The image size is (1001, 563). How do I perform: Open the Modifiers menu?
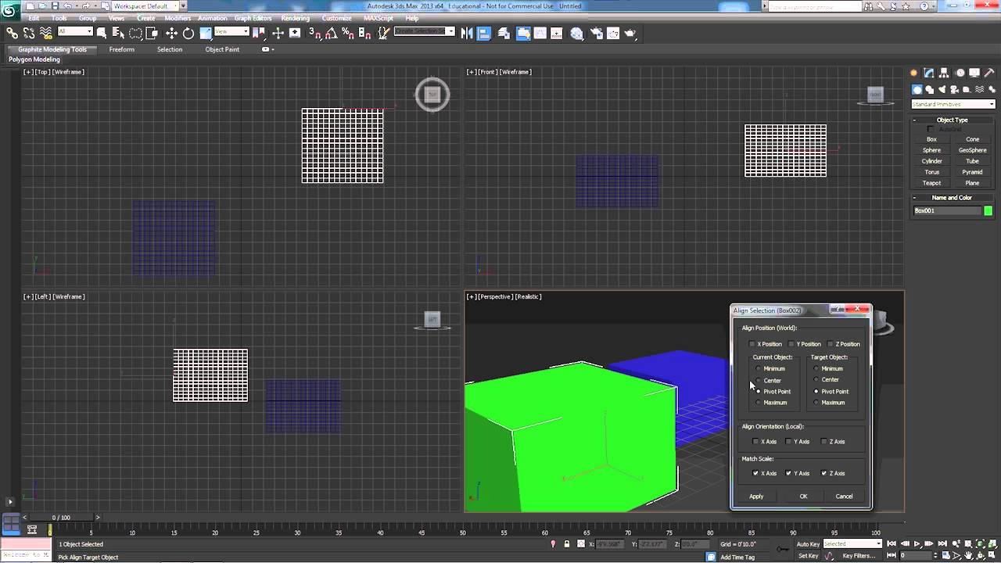[178, 18]
